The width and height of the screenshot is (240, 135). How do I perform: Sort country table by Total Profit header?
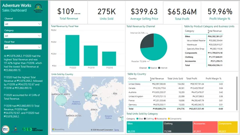(192, 78)
